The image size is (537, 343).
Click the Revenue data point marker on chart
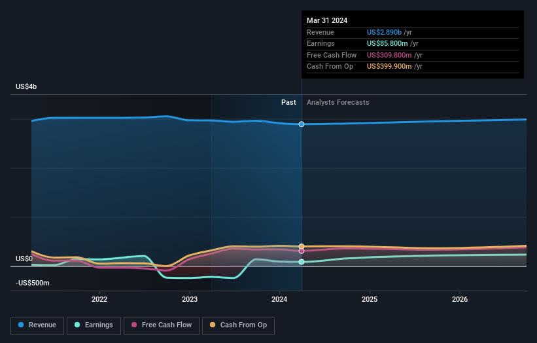click(x=302, y=124)
